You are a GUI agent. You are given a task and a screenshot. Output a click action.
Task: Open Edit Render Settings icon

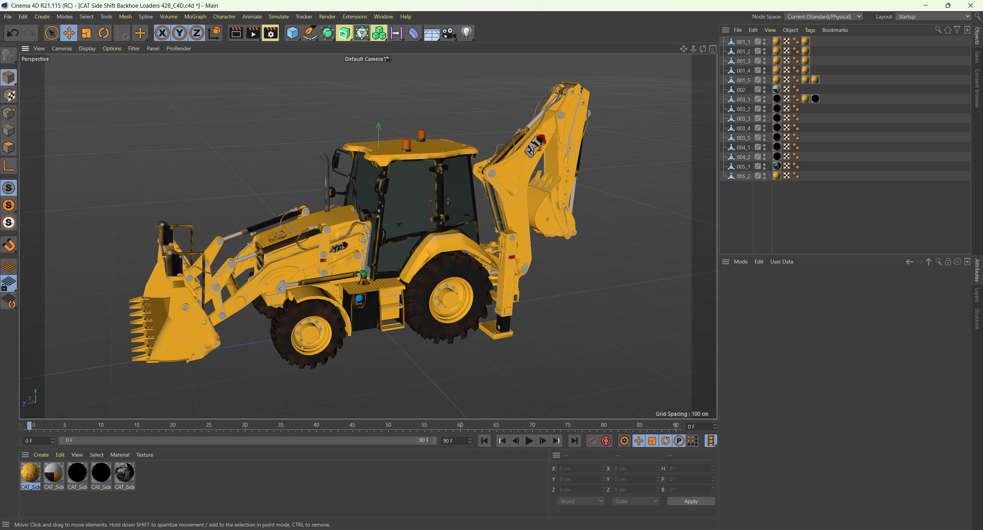(271, 33)
